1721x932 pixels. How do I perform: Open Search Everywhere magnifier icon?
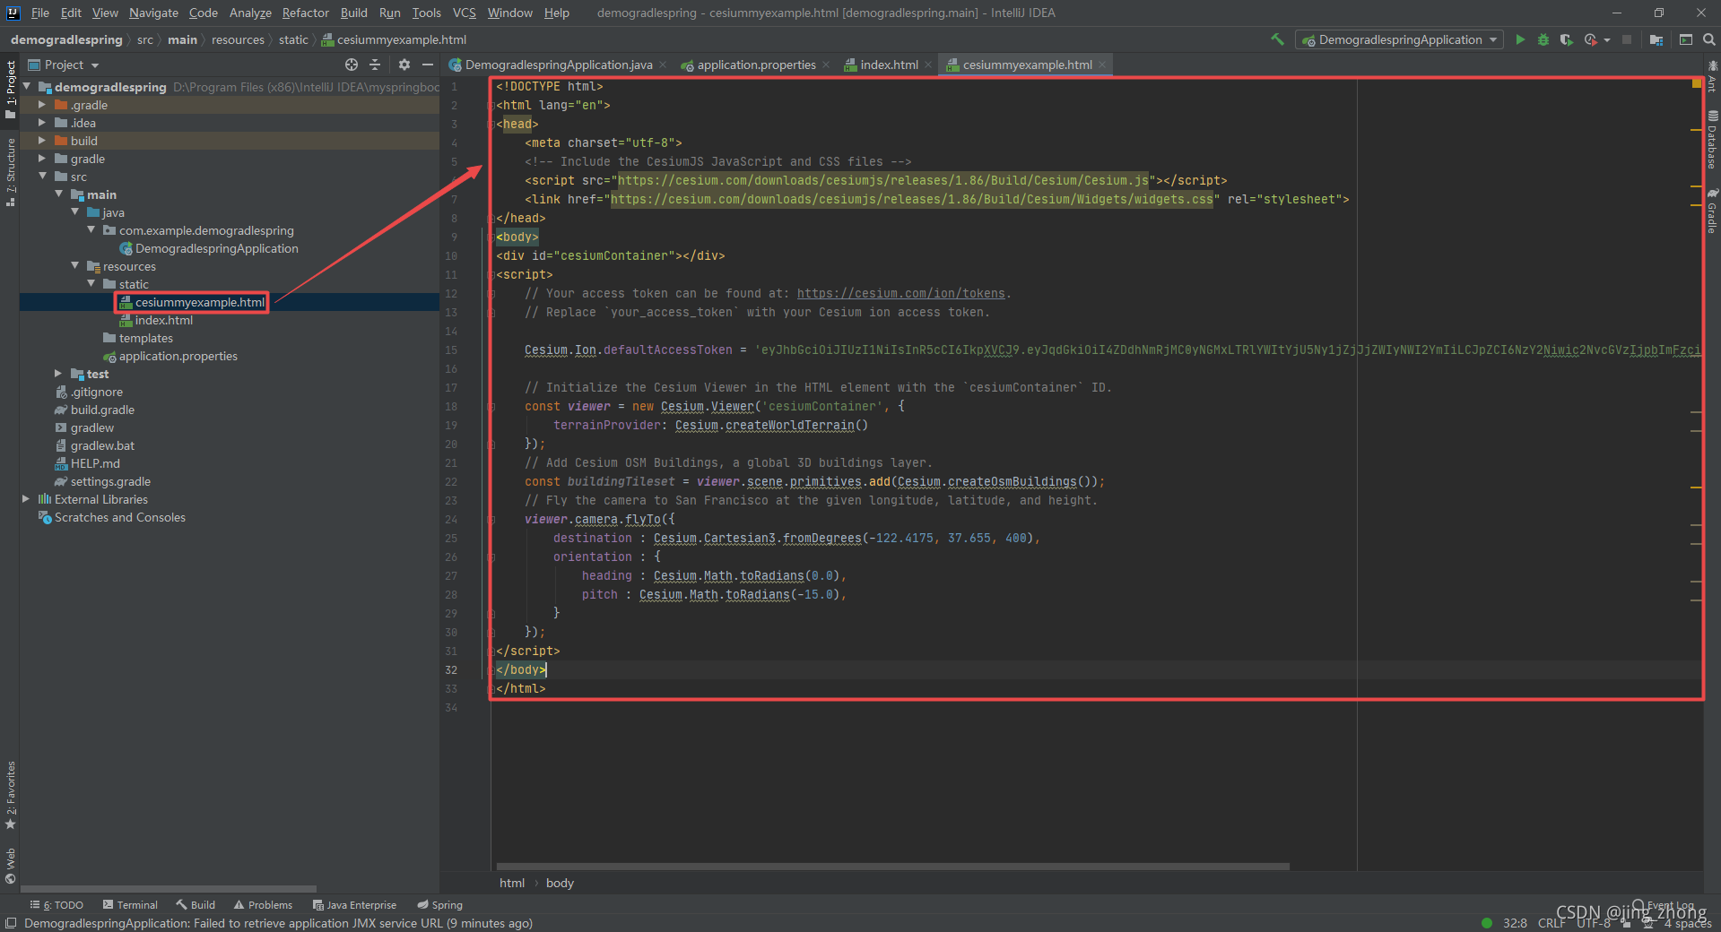1709,39
